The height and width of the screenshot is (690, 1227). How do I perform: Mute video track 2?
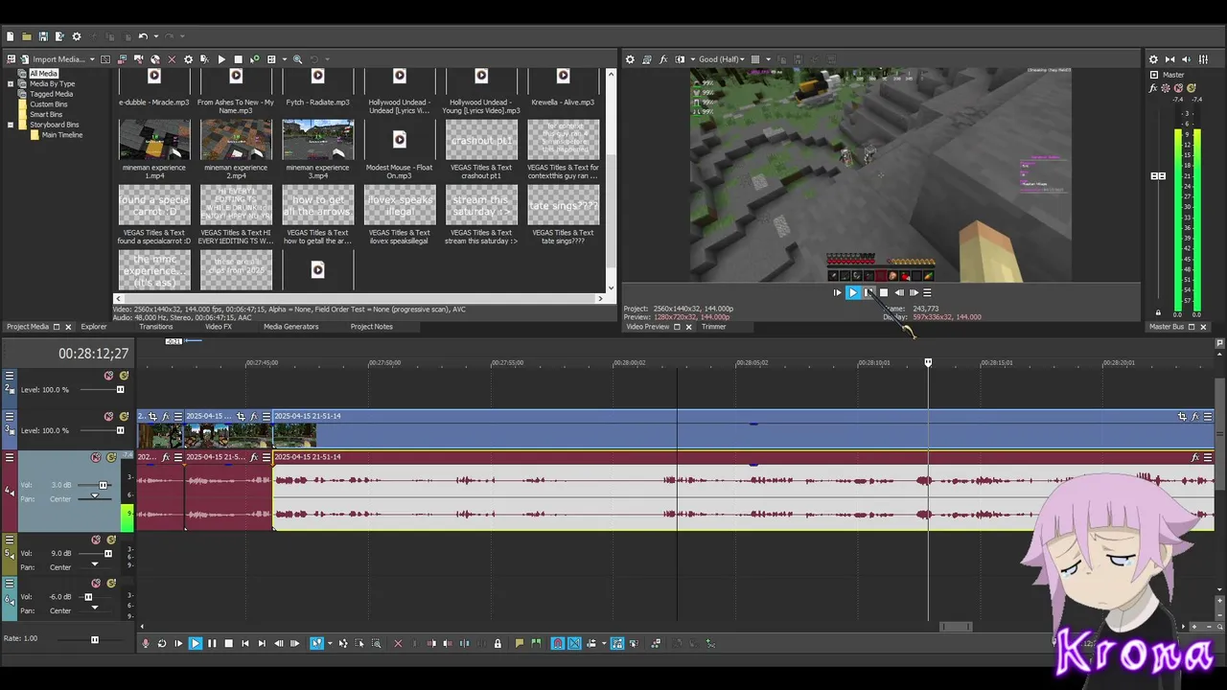point(108,376)
